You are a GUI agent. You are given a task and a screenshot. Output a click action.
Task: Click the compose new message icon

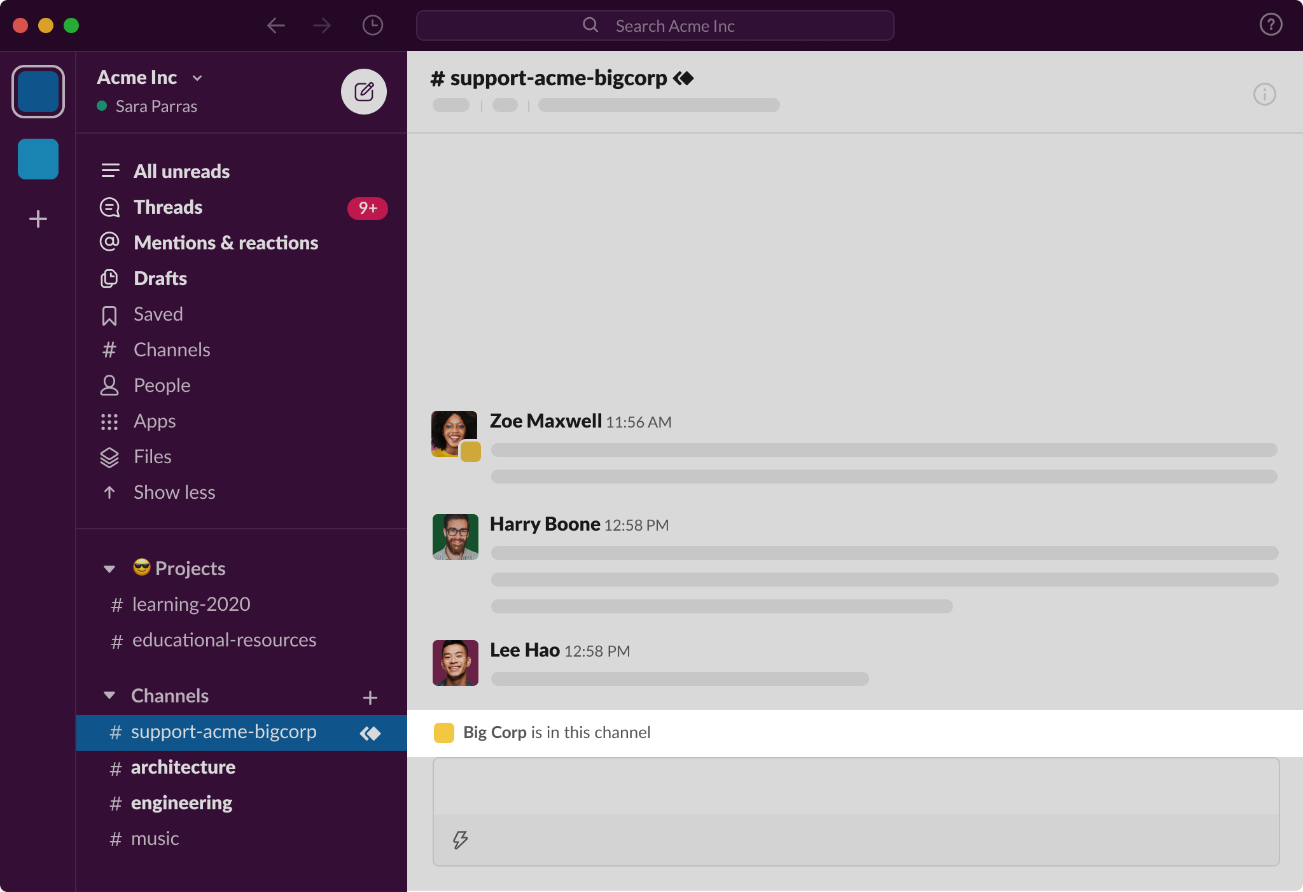click(x=364, y=92)
